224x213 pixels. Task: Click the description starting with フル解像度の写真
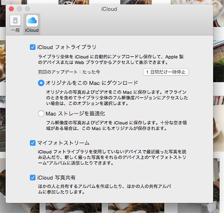(117, 125)
